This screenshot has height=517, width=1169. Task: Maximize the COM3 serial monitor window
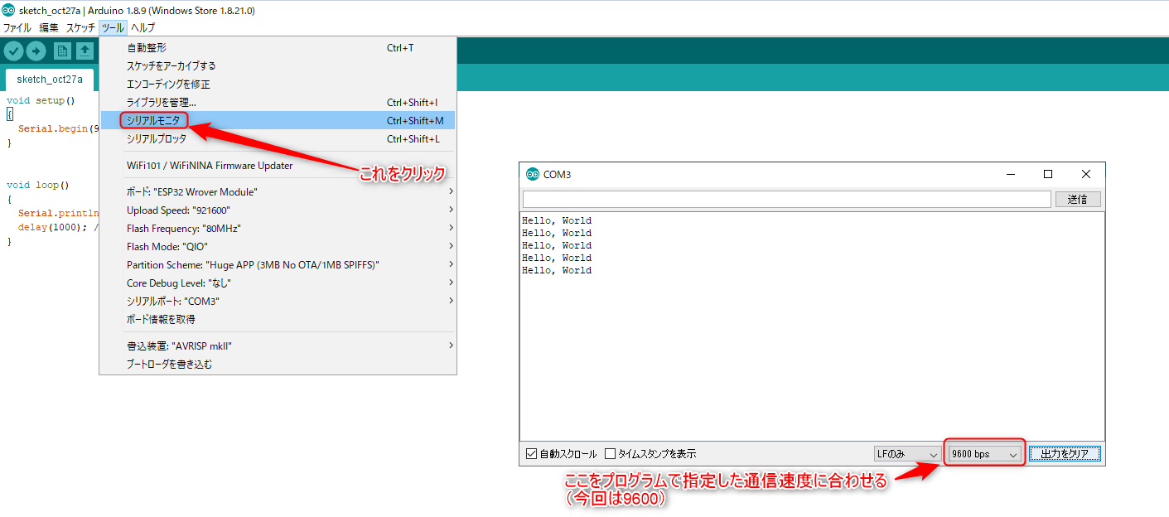pyautogui.click(x=1048, y=174)
